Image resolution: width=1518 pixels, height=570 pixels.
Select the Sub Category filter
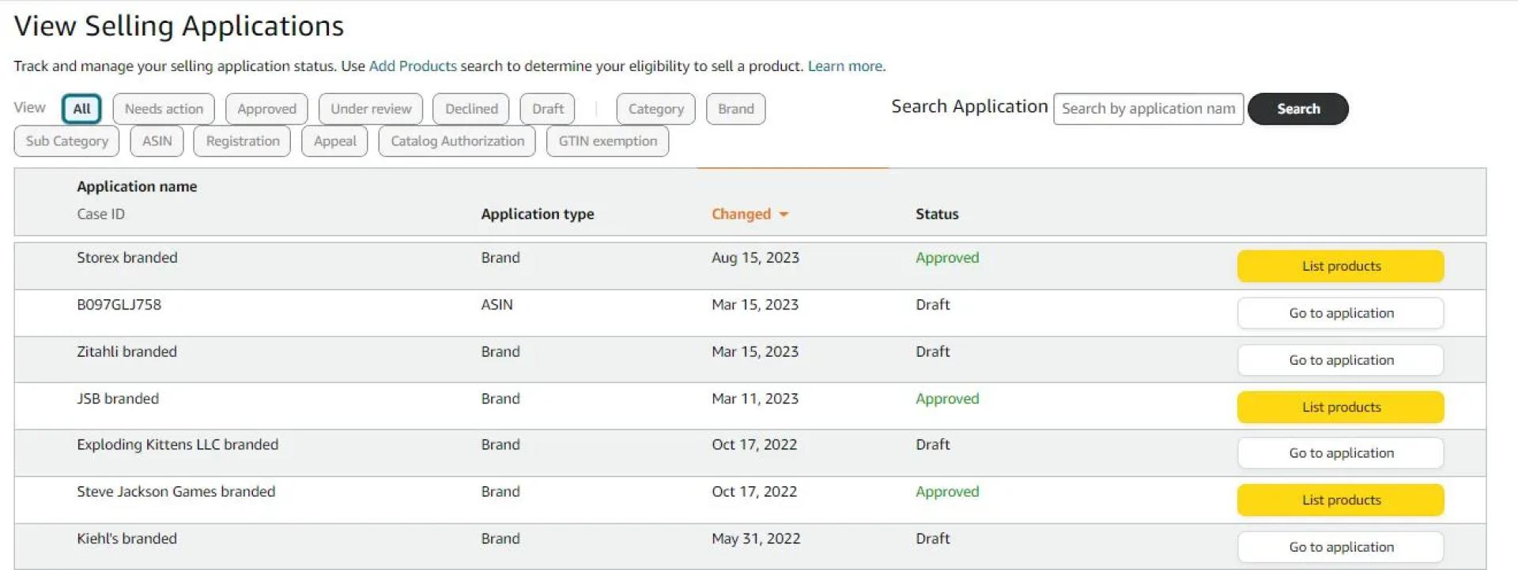tap(66, 141)
